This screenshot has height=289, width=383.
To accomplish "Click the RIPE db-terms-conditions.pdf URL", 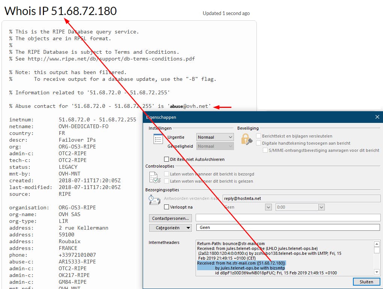I will (111, 59).
